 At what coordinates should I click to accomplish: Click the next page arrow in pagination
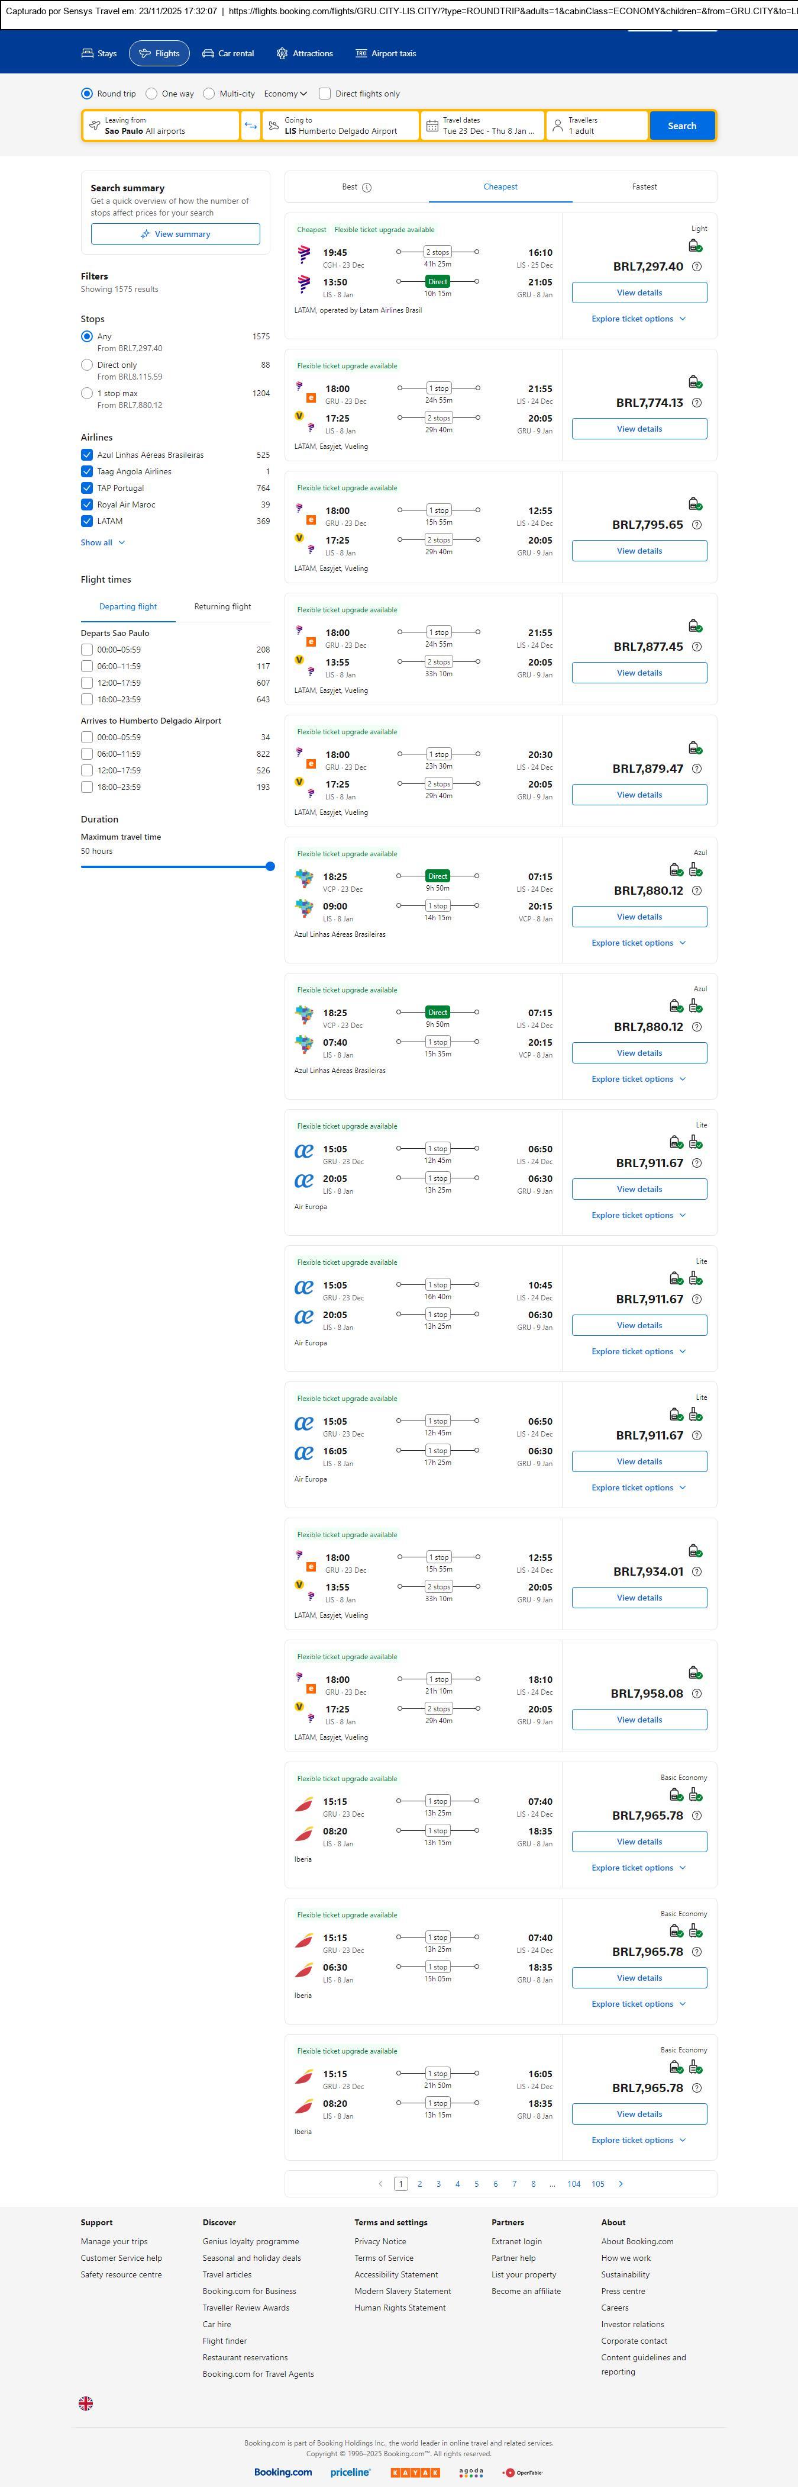(x=621, y=2183)
